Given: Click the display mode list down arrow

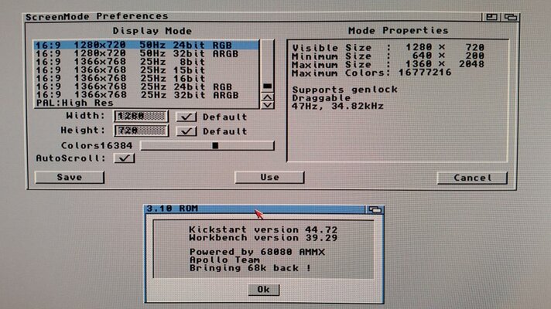Looking at the screenshot, I should [x=268, y=105].
